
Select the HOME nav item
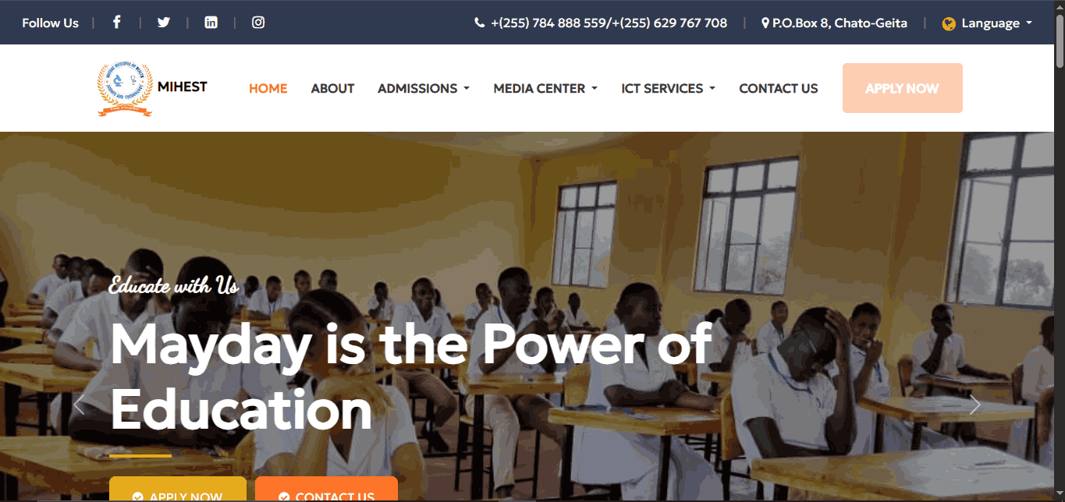click(268, 88)
